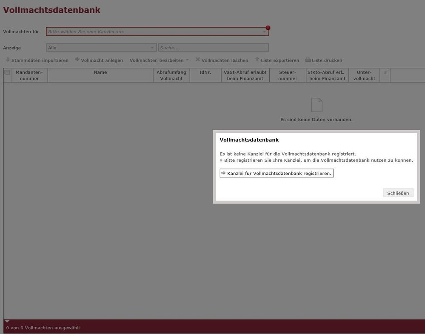This screenshot has height=334, width=425.
Task: Click StKto-Abruf beim Finanzamt column header
Action: (x=328, y=75)
